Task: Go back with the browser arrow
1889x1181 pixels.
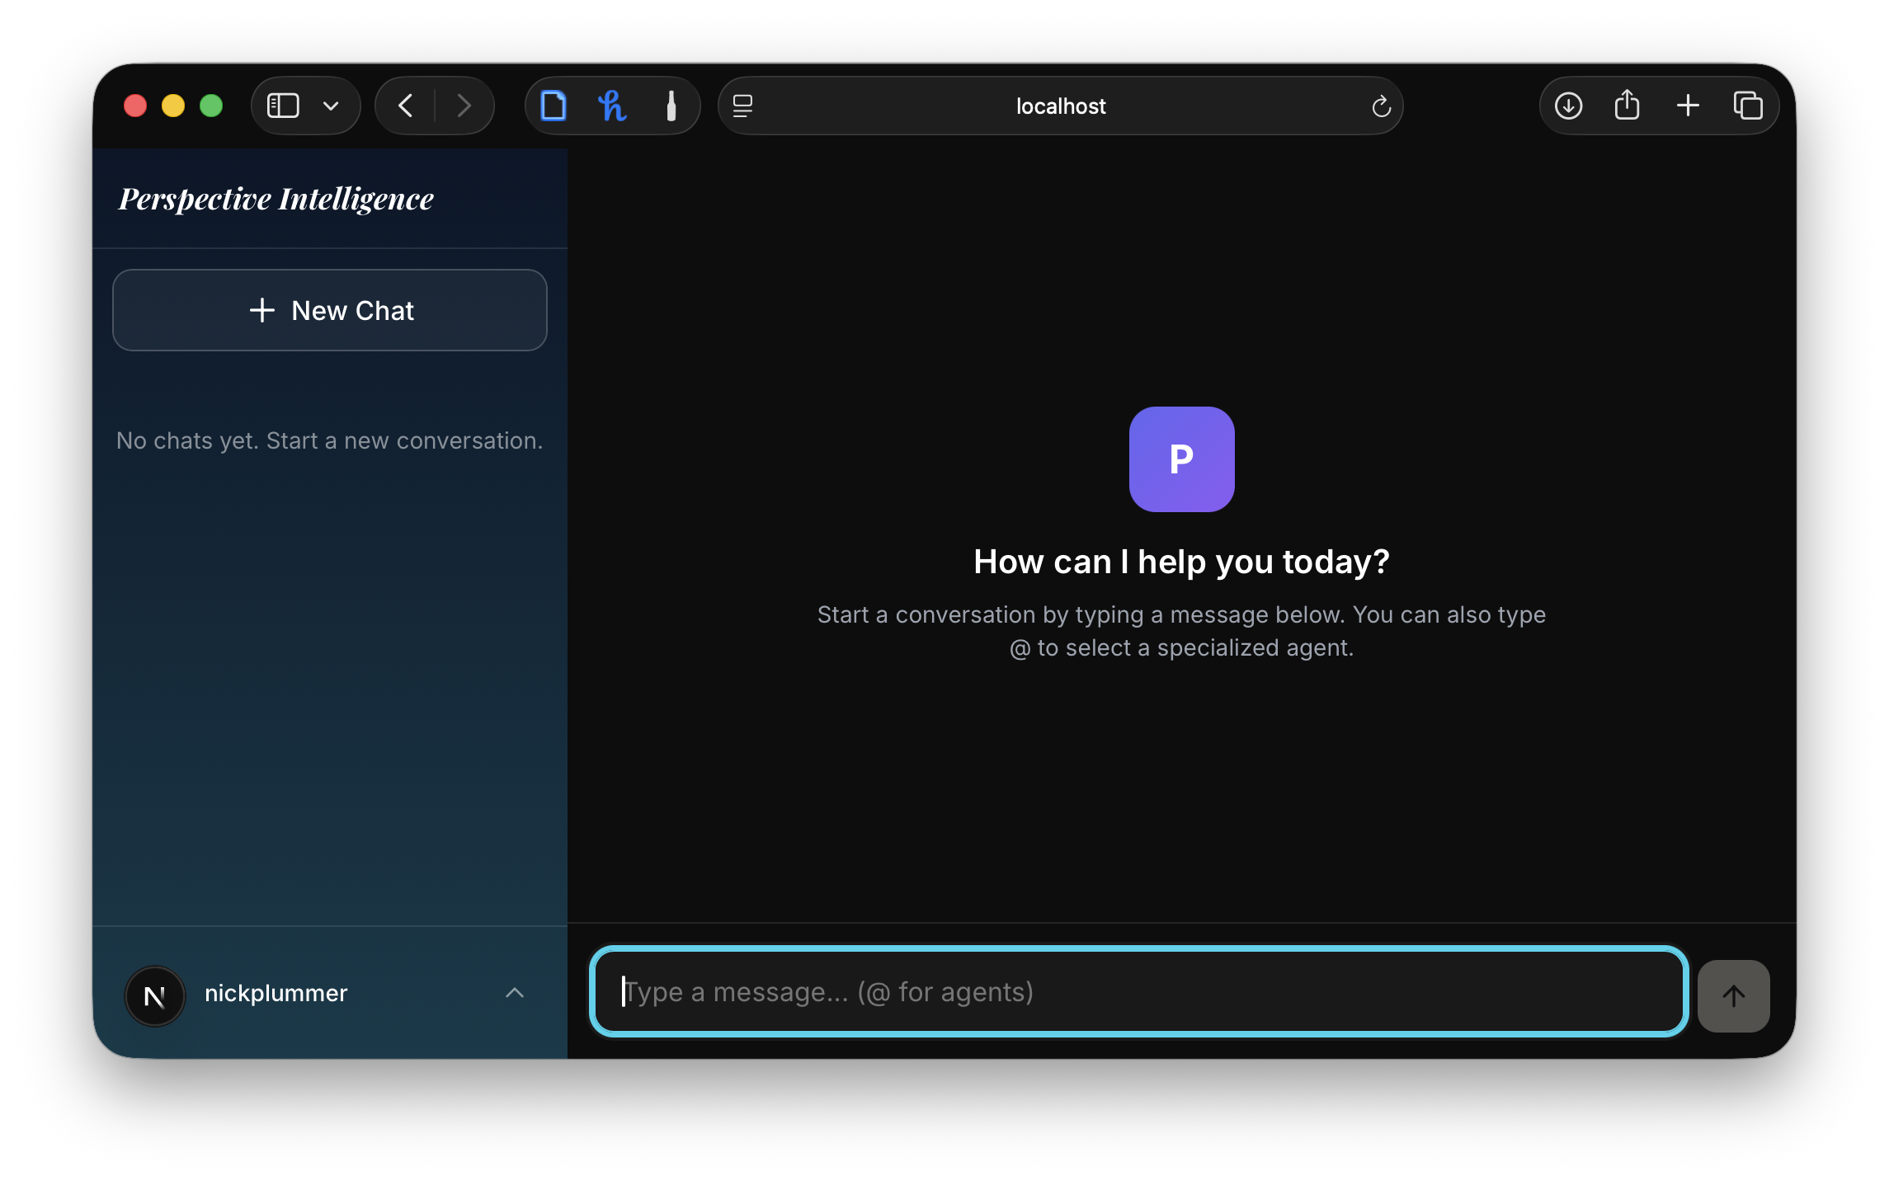Action: pos(405,106)
